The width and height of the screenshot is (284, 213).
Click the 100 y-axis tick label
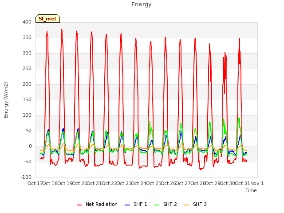pyautogui.click(x=27, y=115)
